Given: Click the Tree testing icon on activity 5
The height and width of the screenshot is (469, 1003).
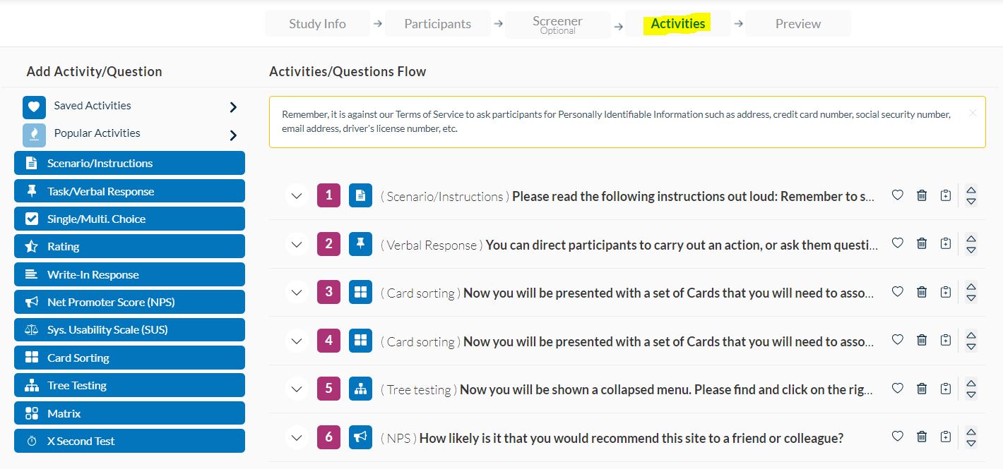Looking at the screenshot, I should pos(360,389).
